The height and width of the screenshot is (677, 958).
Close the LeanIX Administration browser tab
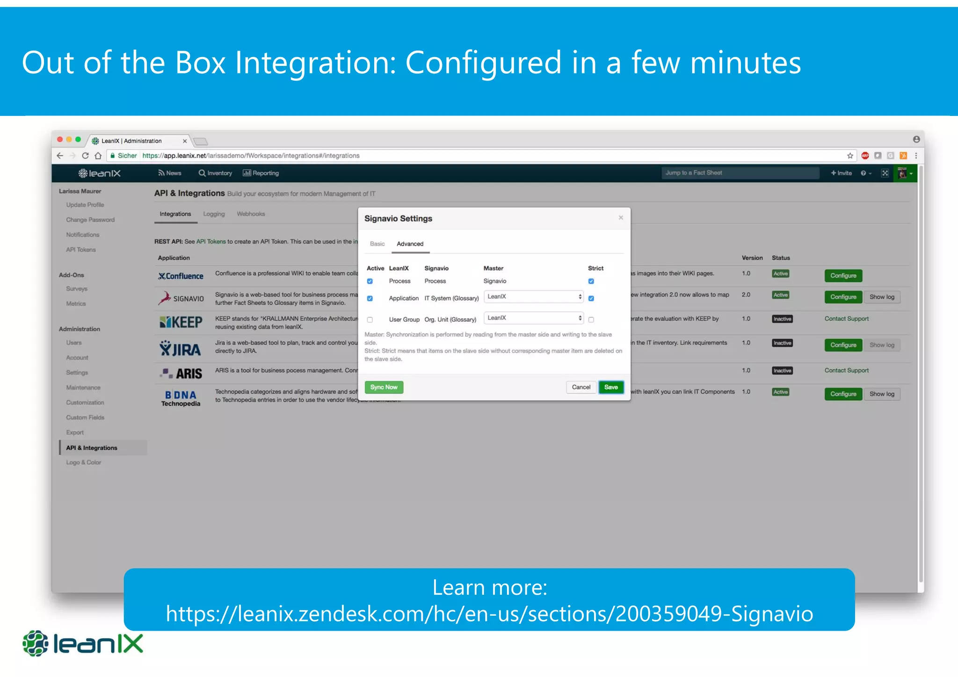(x=185, y=141)
